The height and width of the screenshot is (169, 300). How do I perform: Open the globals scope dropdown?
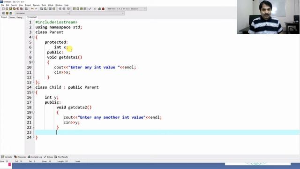tap(42, 13)
